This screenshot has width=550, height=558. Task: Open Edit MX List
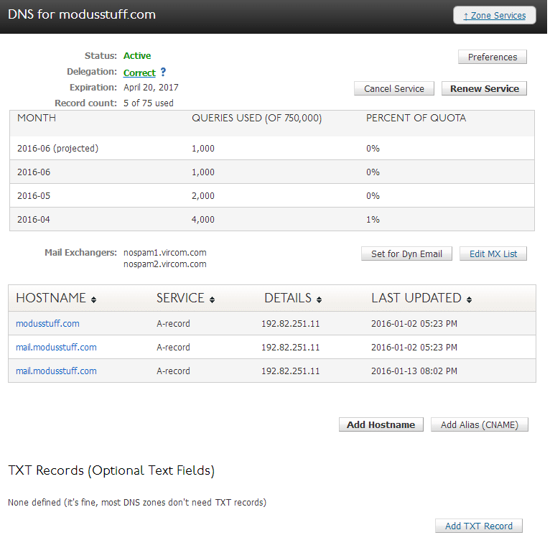(x=493, y=254)
